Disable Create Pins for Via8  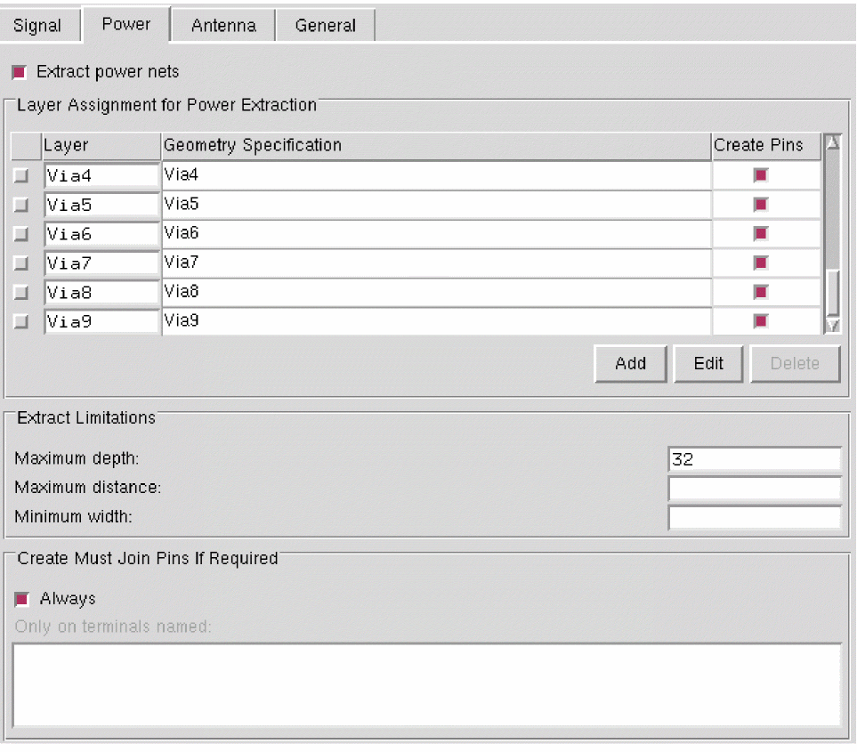pos(761,292)
